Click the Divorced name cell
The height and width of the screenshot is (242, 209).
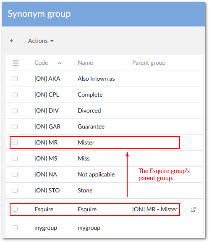[x=89, y=110]
